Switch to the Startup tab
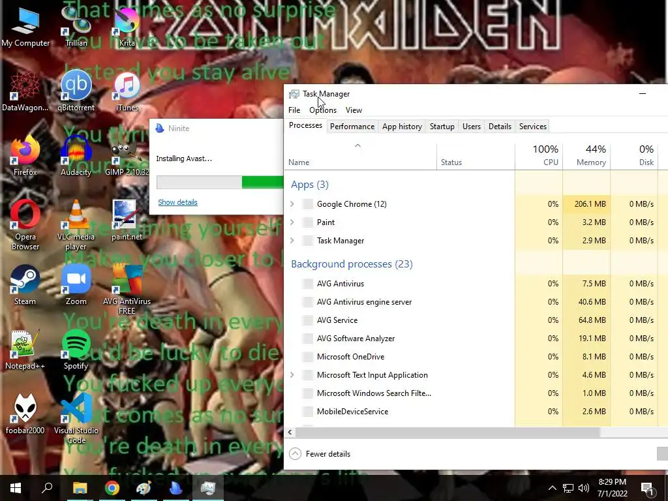The height and width of the screenshot is (501, 668). (442, 127)
